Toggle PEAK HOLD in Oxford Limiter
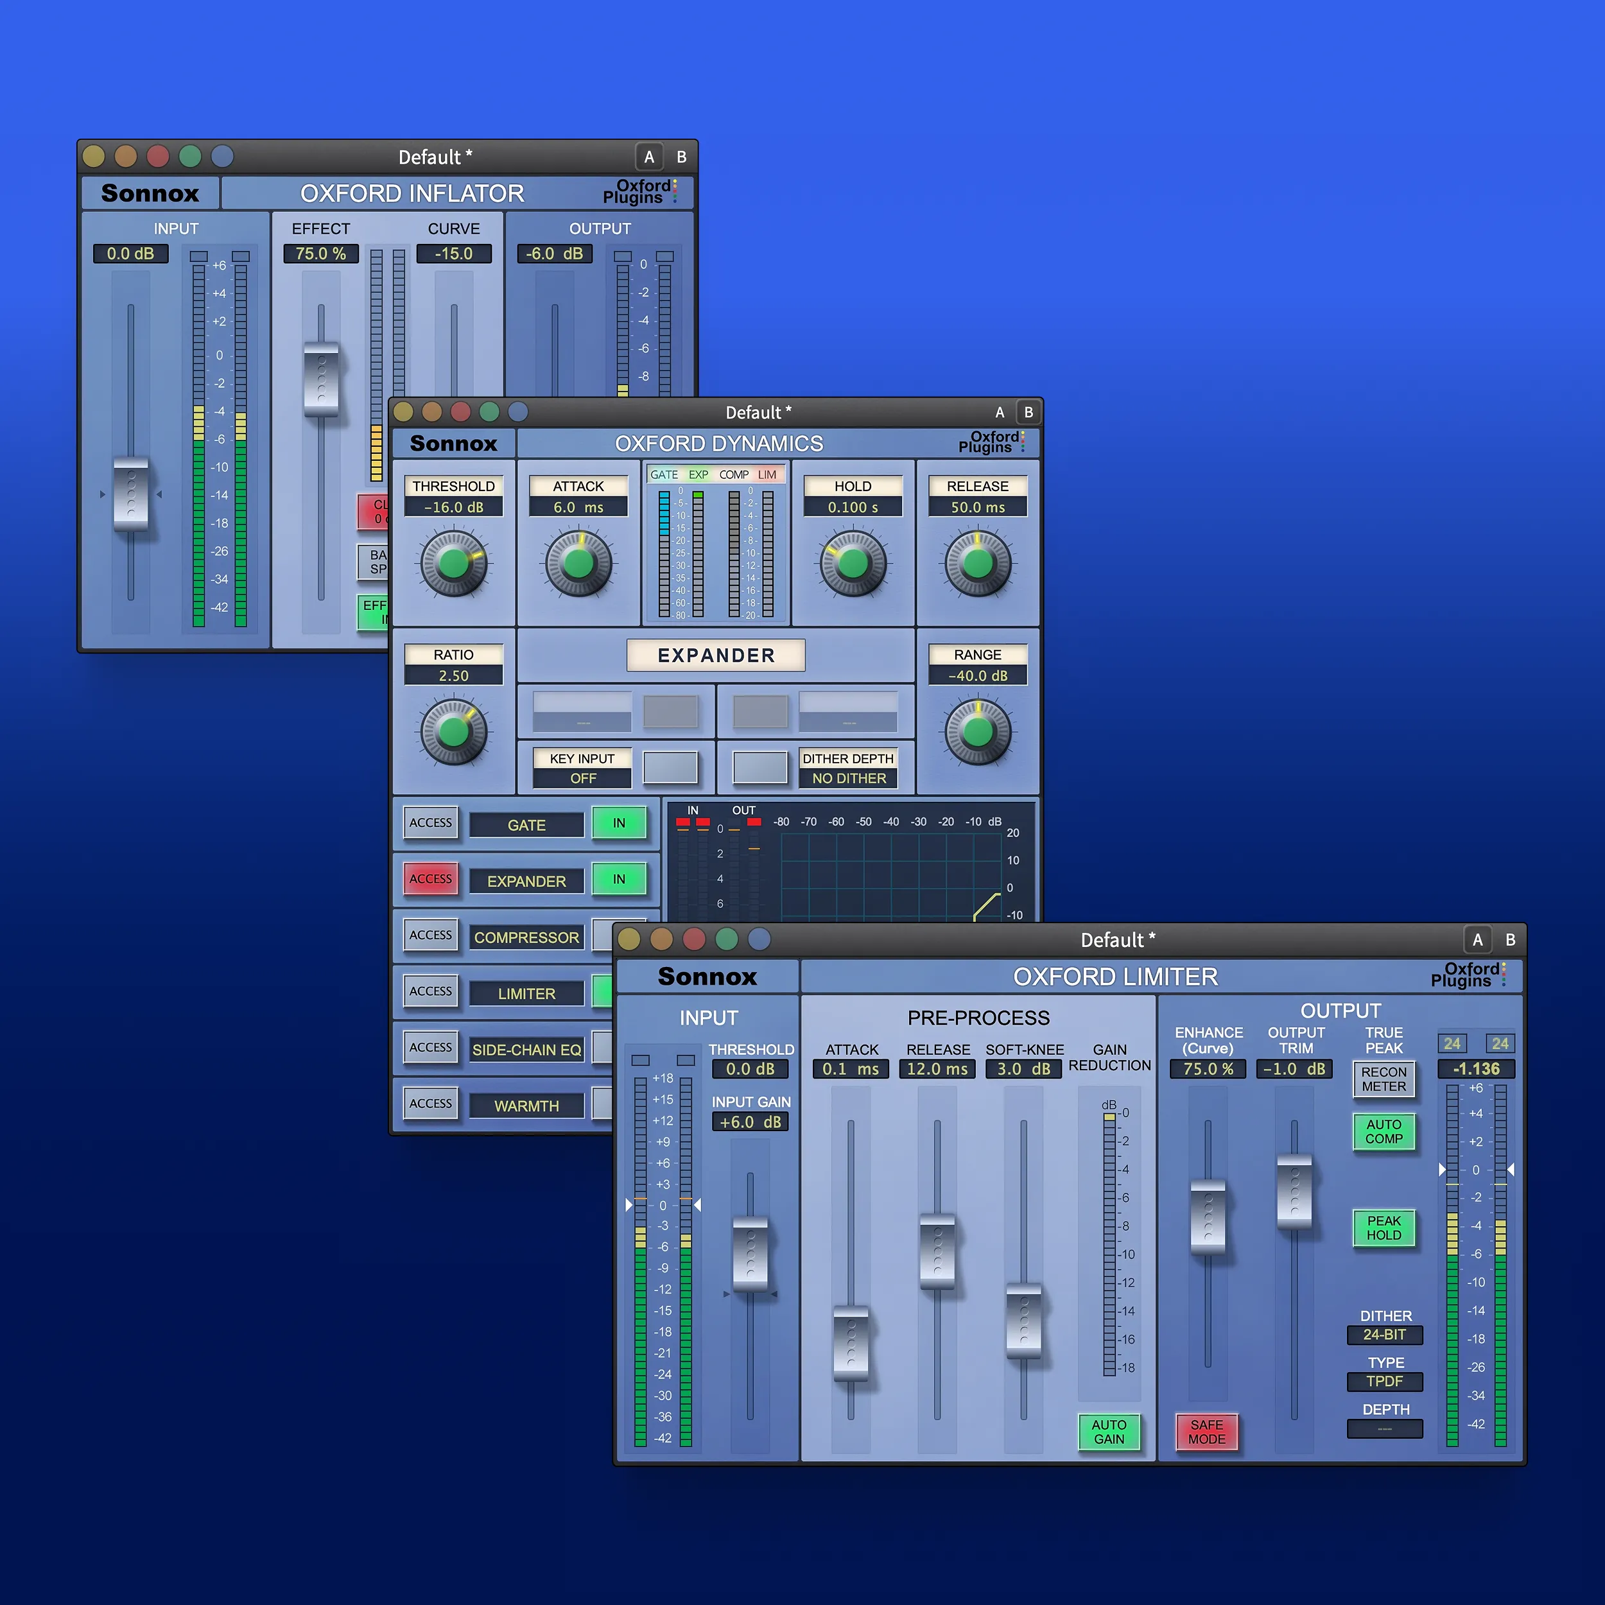The image size is (1605, 1605). click(x=1384, y=1228)
